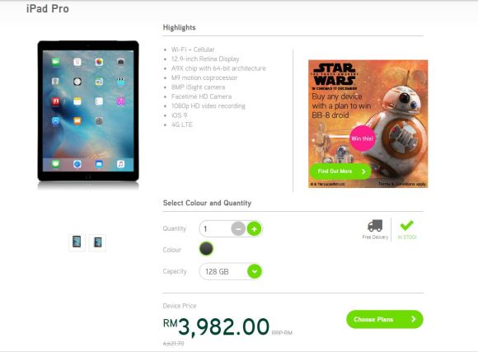The width and height of the screenshot is (478, 352).
Task: Click the Star Wars logo in banner
Action: coord(335,74)
